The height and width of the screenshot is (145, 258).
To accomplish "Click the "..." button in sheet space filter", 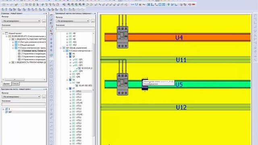I will pyautogui.click(x=44, y=97).
